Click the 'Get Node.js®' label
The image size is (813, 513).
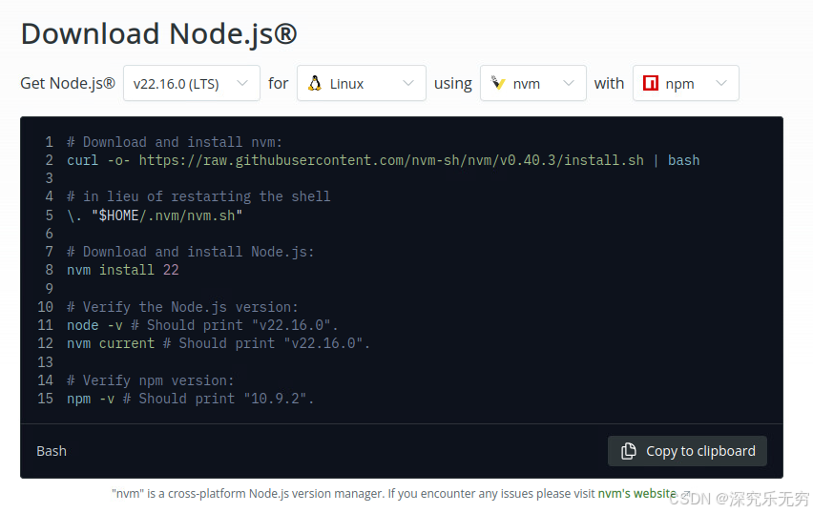pyautogui.click(x=68, y=83)
